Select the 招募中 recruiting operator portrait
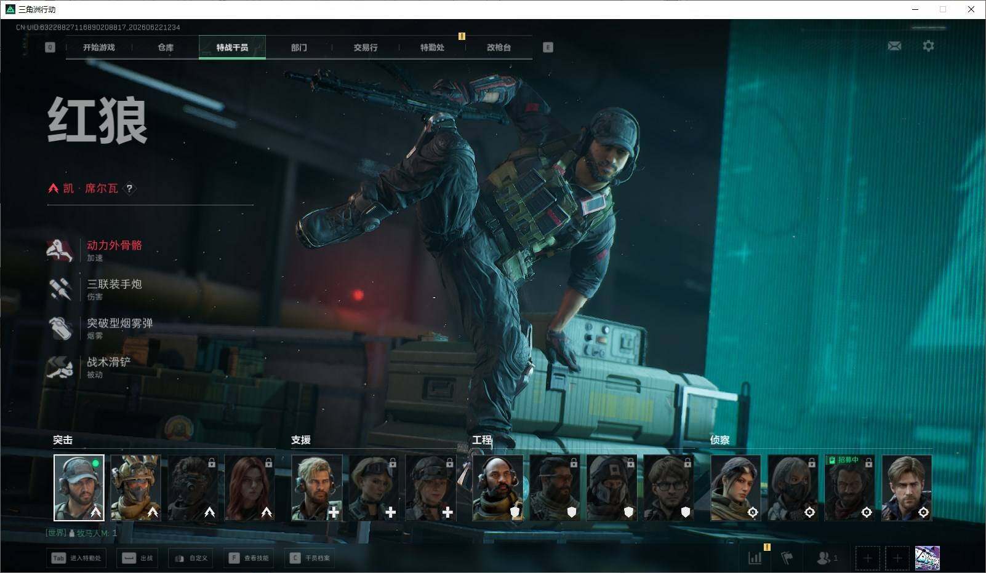 coord(850,488)
